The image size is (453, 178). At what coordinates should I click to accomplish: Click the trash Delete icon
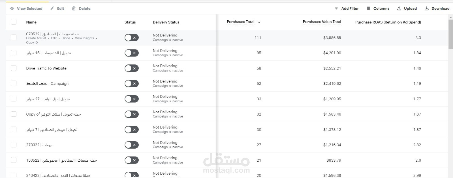pos(74,8)
